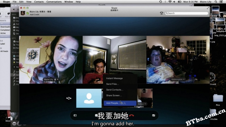Screen dimensions: 226x127
Task: Open the File menu in the menu bar
Action: pyautogui.click(x=14, y=2)
